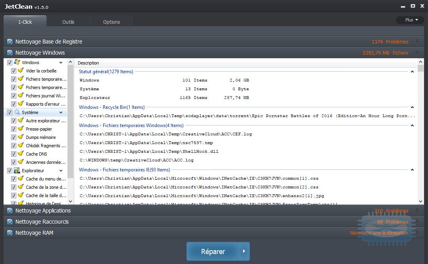The image size is (428, 264).
Task: Collapse the Système tree category arrow
Action: coord(61,112)
